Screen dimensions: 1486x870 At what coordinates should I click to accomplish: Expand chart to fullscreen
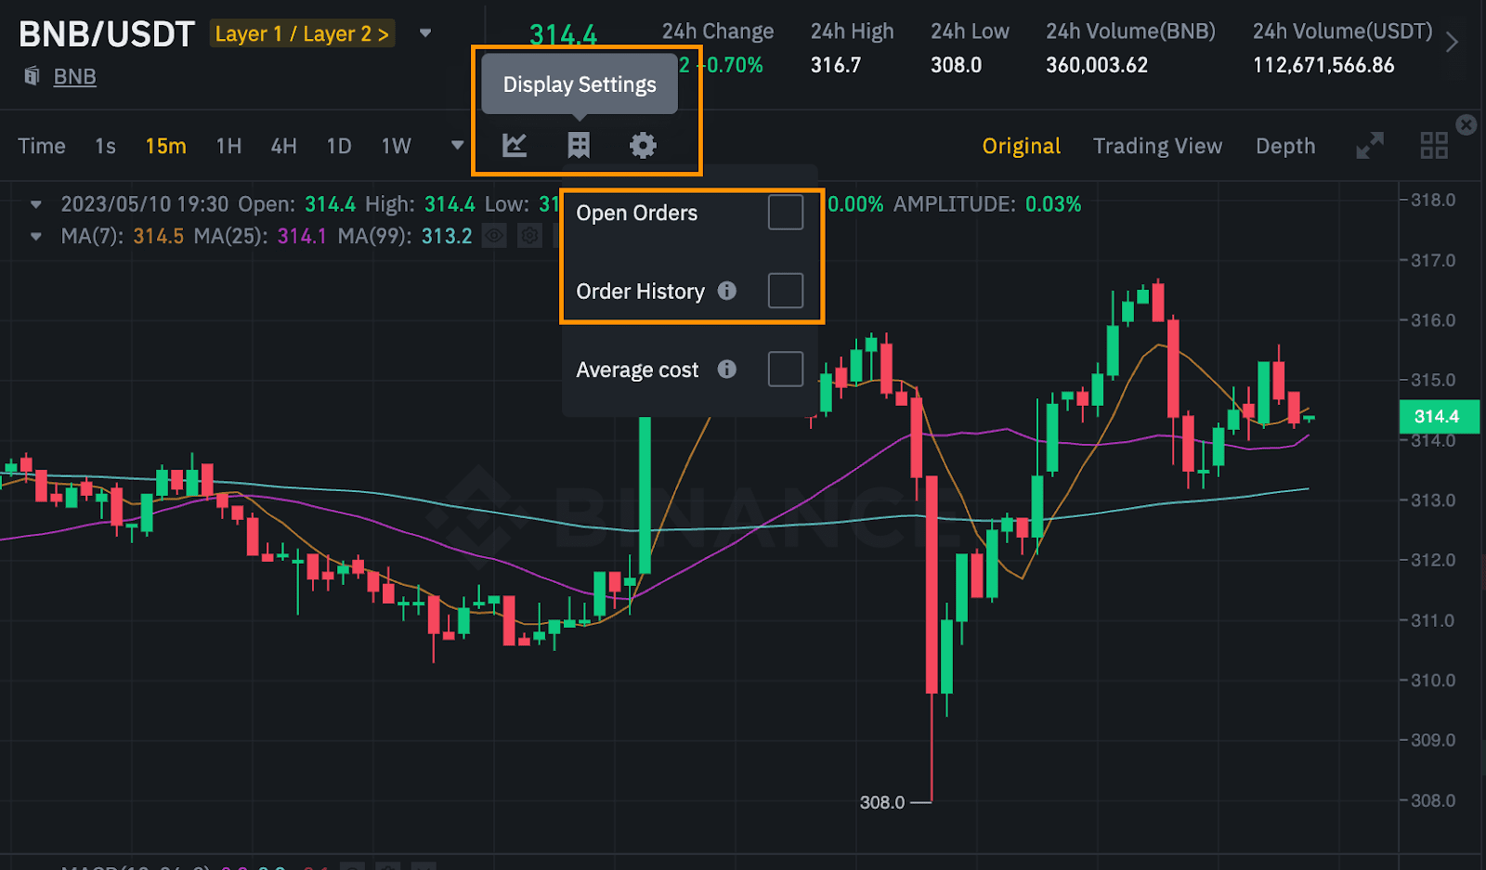pos(1370,146)
